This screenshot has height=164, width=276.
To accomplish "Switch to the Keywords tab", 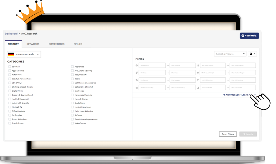I will point(33,44).
